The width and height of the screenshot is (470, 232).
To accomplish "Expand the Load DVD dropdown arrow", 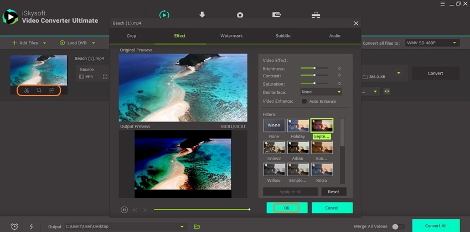I will [x=94, y=43].
